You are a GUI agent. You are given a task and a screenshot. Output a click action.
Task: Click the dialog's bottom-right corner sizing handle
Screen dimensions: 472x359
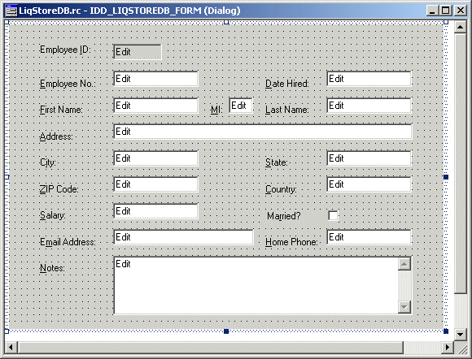(x=446, y=331)
